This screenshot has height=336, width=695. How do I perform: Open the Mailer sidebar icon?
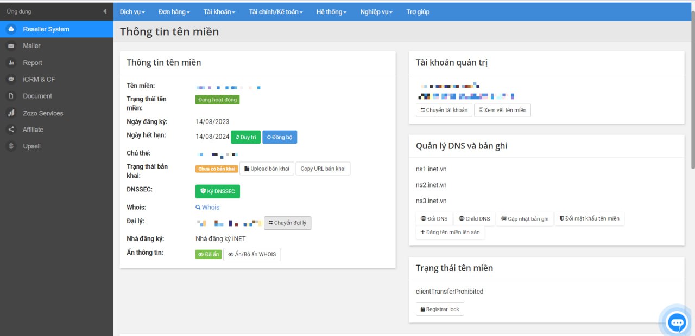pos(11,46)
